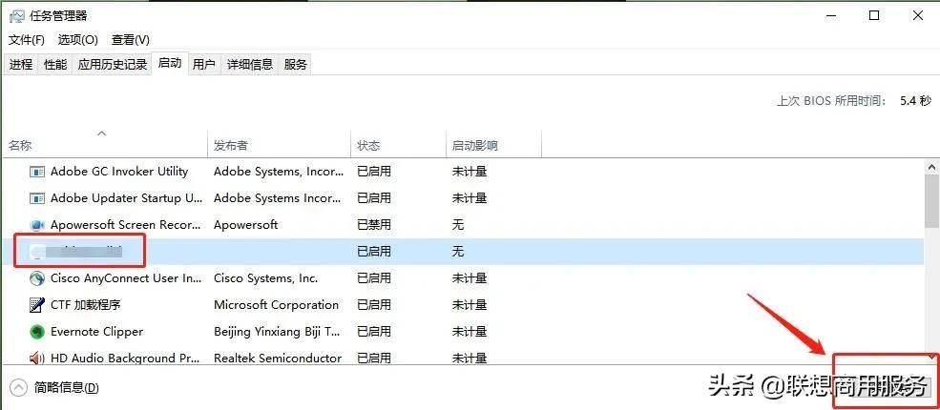This screenshot has height=410, width=940.
Task: Select the Evernote Clipper green icon
Action: (x=37, y=332)
